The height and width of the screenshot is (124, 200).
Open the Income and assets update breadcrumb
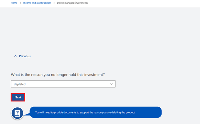pyautogui.click(x=37, y=3)
